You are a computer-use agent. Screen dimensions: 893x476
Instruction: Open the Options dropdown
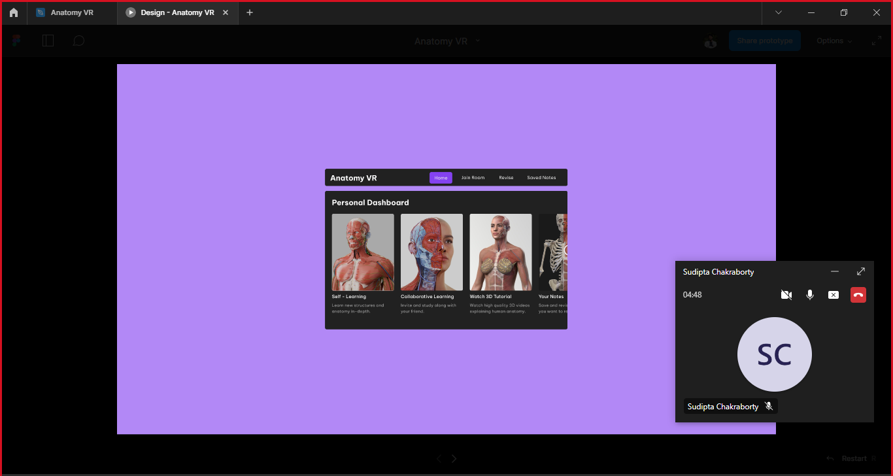point(834,41)
